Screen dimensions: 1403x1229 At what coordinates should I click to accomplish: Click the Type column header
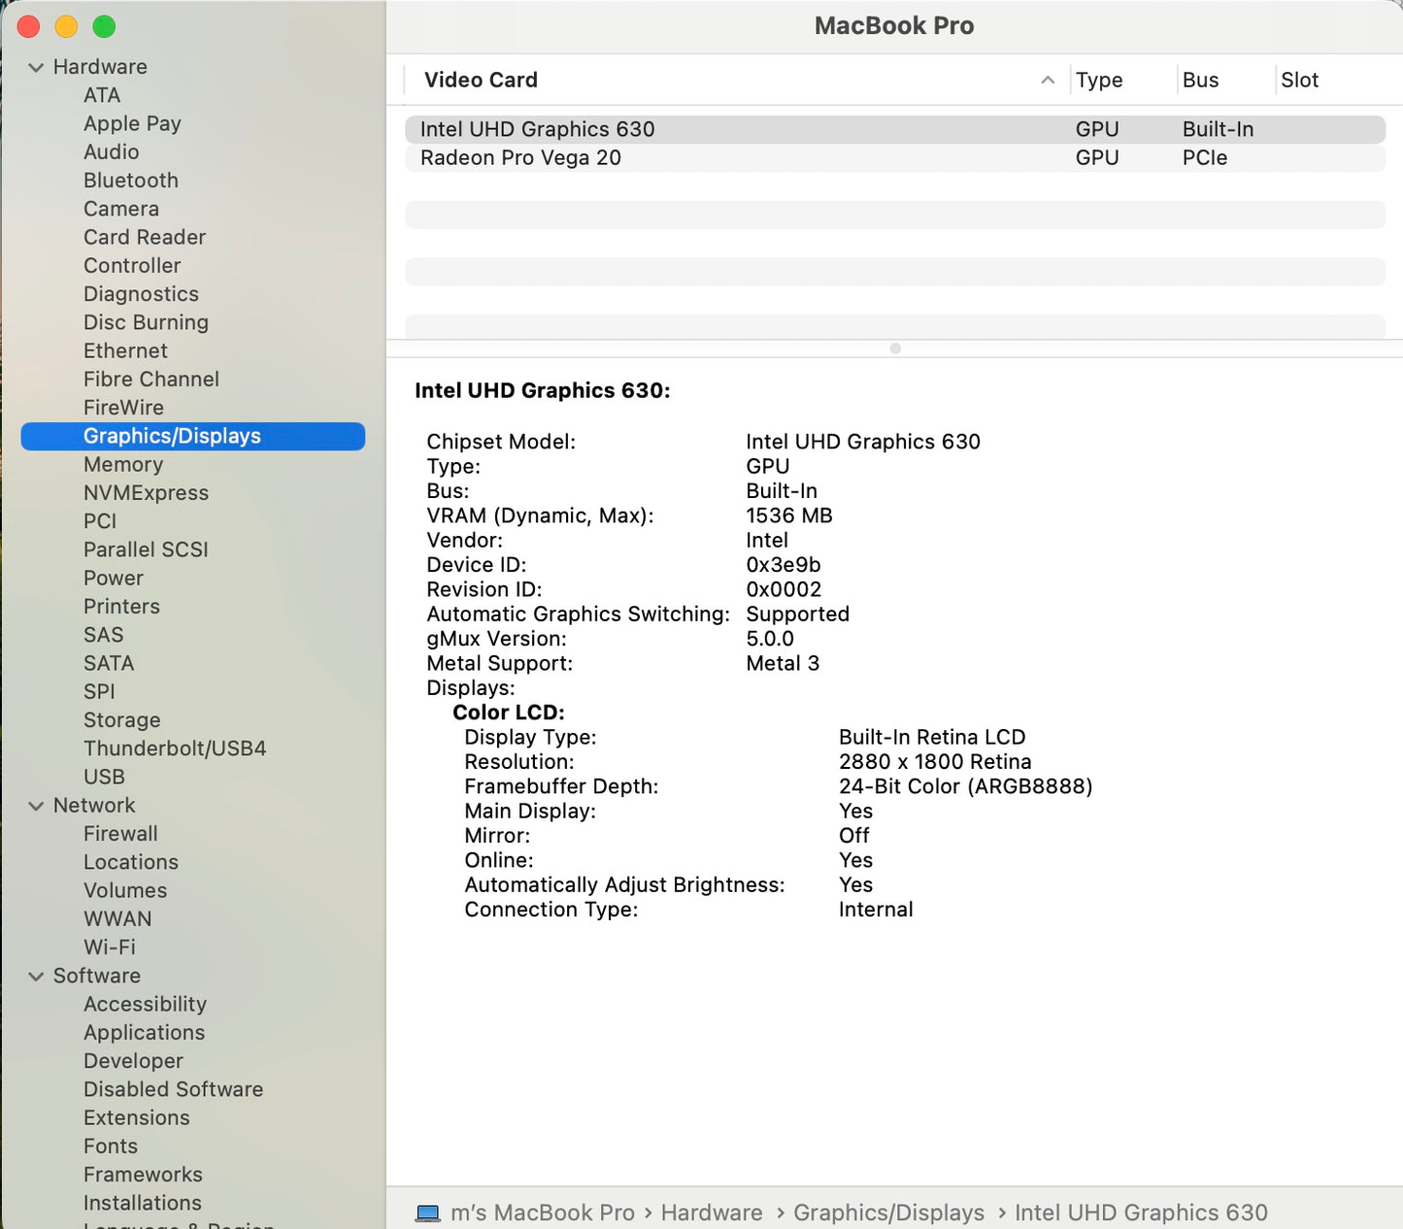tap(1098, 80)
